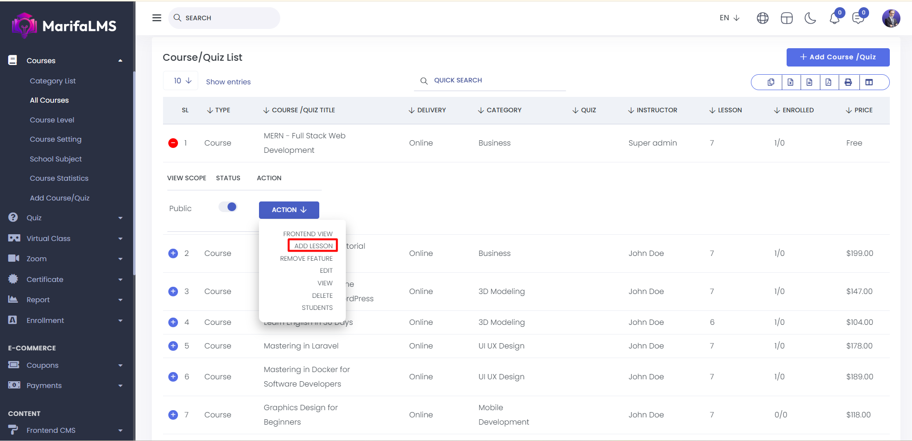This screenshot has width=912, height=441.
Task: Export table to Excel file icon
Action: 790,82
